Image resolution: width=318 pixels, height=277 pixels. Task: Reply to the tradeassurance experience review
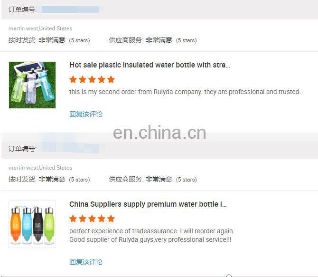coord(86,262)
